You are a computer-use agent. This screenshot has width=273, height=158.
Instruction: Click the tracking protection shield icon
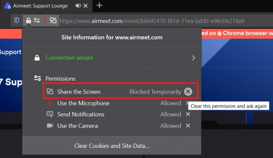click(x=17, y=21)
